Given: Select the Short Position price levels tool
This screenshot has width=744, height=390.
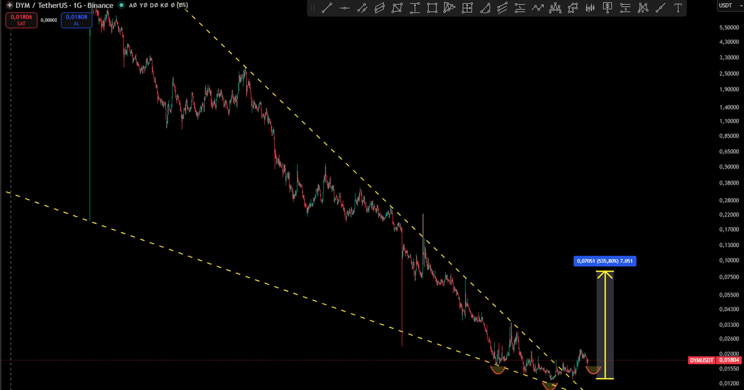Looking at the screenshot, I should pyautogui.click(x=625, y=8).
